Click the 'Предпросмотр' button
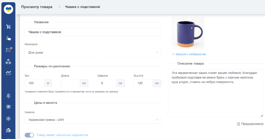 tap(250, 124)
